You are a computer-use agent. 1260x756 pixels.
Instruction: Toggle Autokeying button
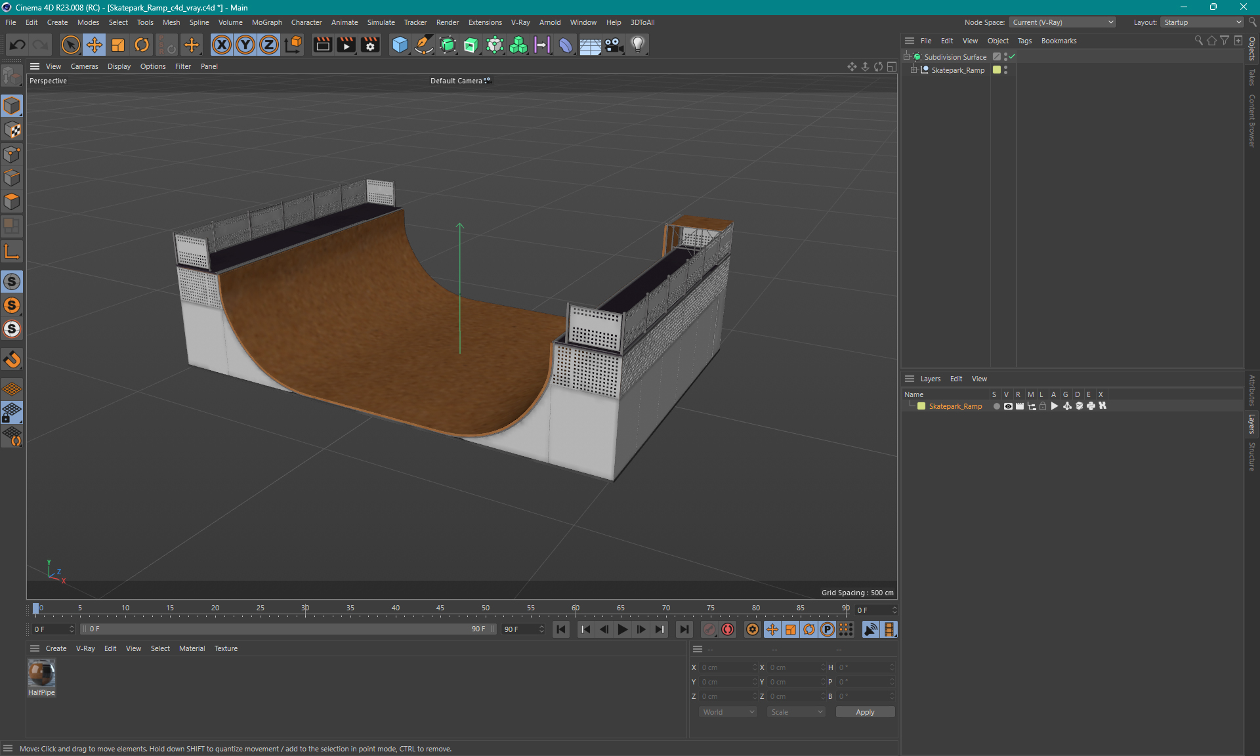click(x=728, y=629)
